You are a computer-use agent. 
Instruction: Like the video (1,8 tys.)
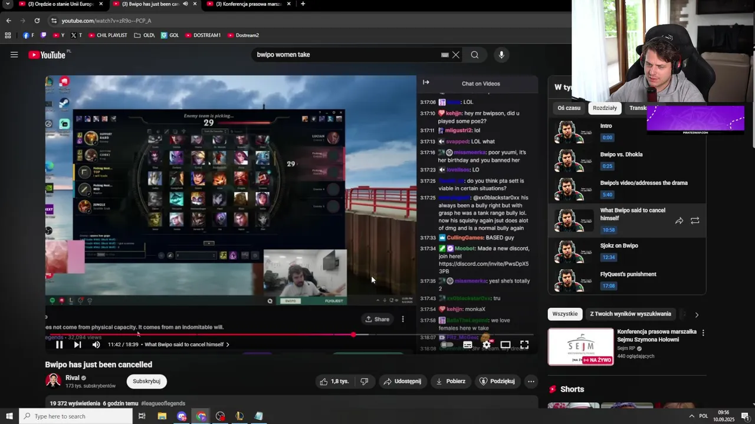coord(334,381)
